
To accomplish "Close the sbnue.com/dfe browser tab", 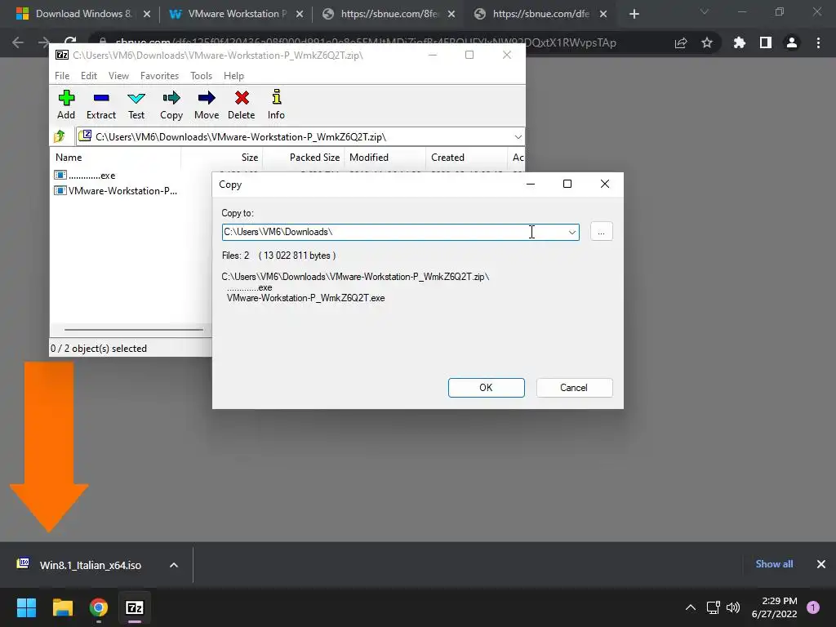I will (603, 15).
